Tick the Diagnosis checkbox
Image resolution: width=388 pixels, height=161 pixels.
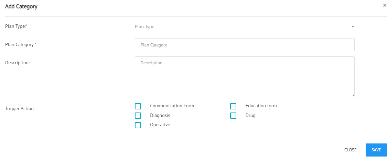pos(138,116)
